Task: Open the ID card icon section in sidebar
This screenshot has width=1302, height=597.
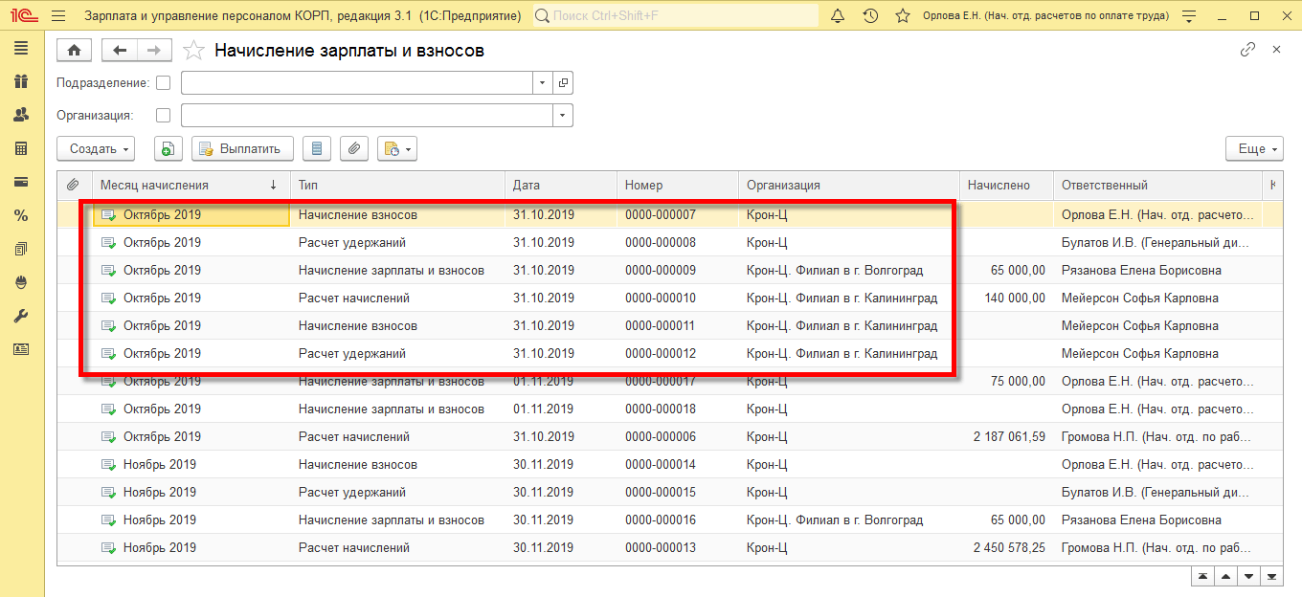Action: point(21,349)
